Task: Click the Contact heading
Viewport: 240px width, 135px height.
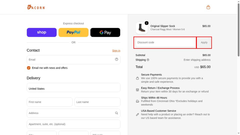Action: [33, 50]
